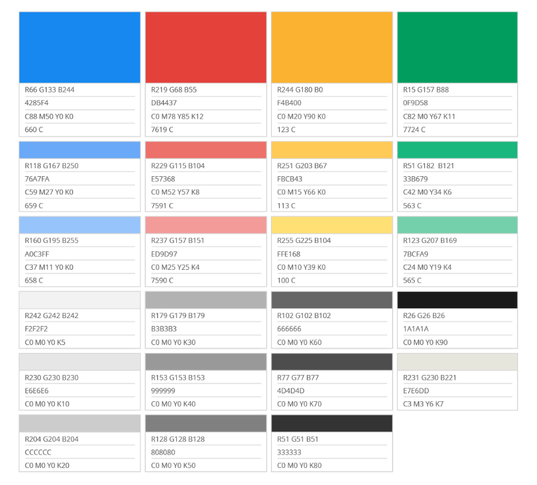Viewport: 537px width, 485px height.
Task: Click the red DB4437 color swatch
Action: tap(206, 47)
